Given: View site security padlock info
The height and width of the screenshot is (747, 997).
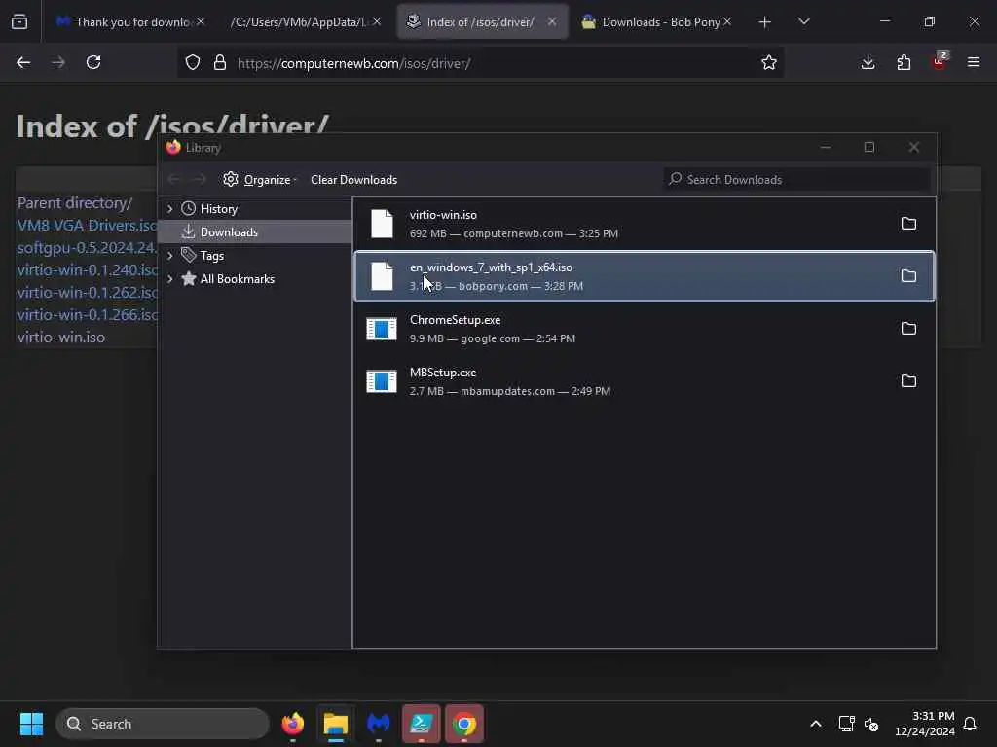Looking at the screenshot, I should click(x=220, y=63).
